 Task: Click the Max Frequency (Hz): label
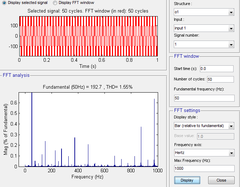(x=192, y=160)
